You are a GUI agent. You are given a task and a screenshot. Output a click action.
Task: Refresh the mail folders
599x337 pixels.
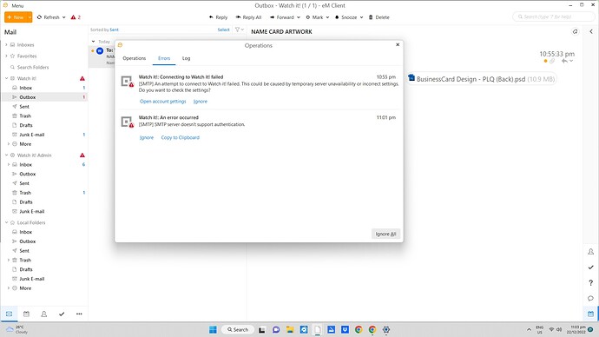click(x=48, y=17)
